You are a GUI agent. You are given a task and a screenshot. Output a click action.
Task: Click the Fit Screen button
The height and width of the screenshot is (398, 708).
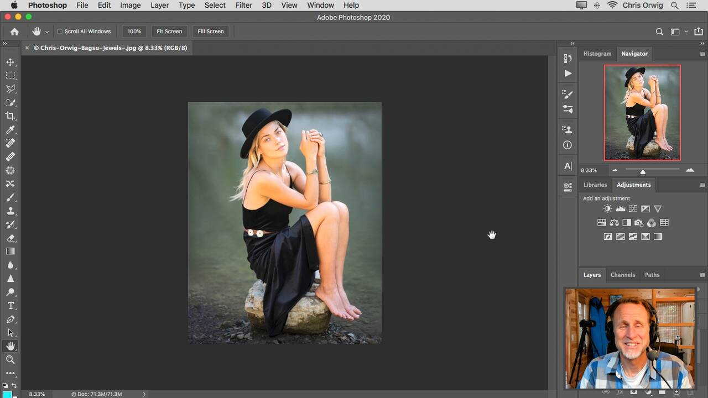[x=169, y=32]
